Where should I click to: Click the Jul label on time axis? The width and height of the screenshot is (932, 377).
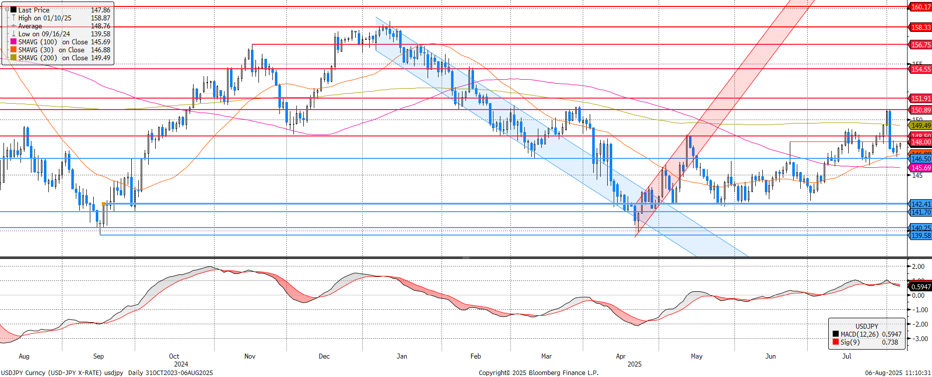point(847,357)
